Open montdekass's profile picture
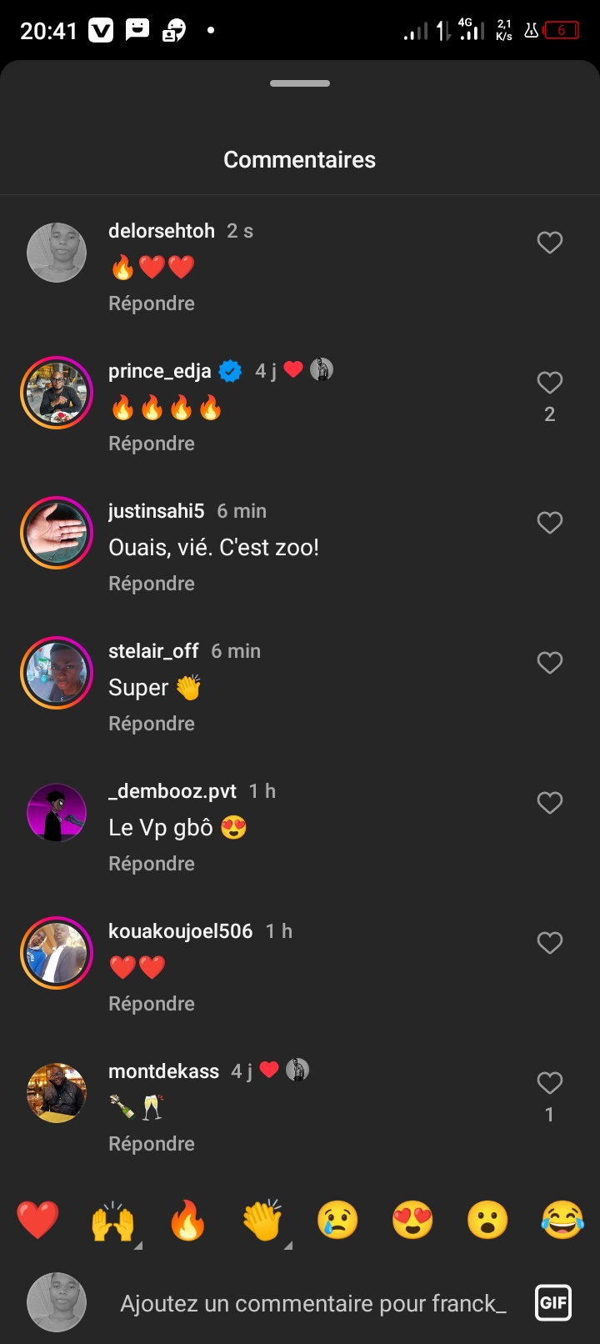 [x=57, y=1093]
